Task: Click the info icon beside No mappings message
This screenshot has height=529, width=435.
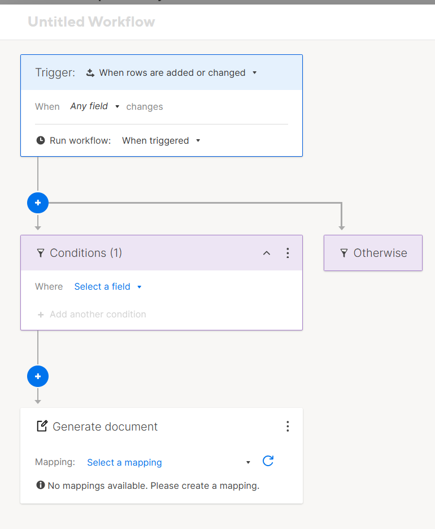Action: [41, 485]
